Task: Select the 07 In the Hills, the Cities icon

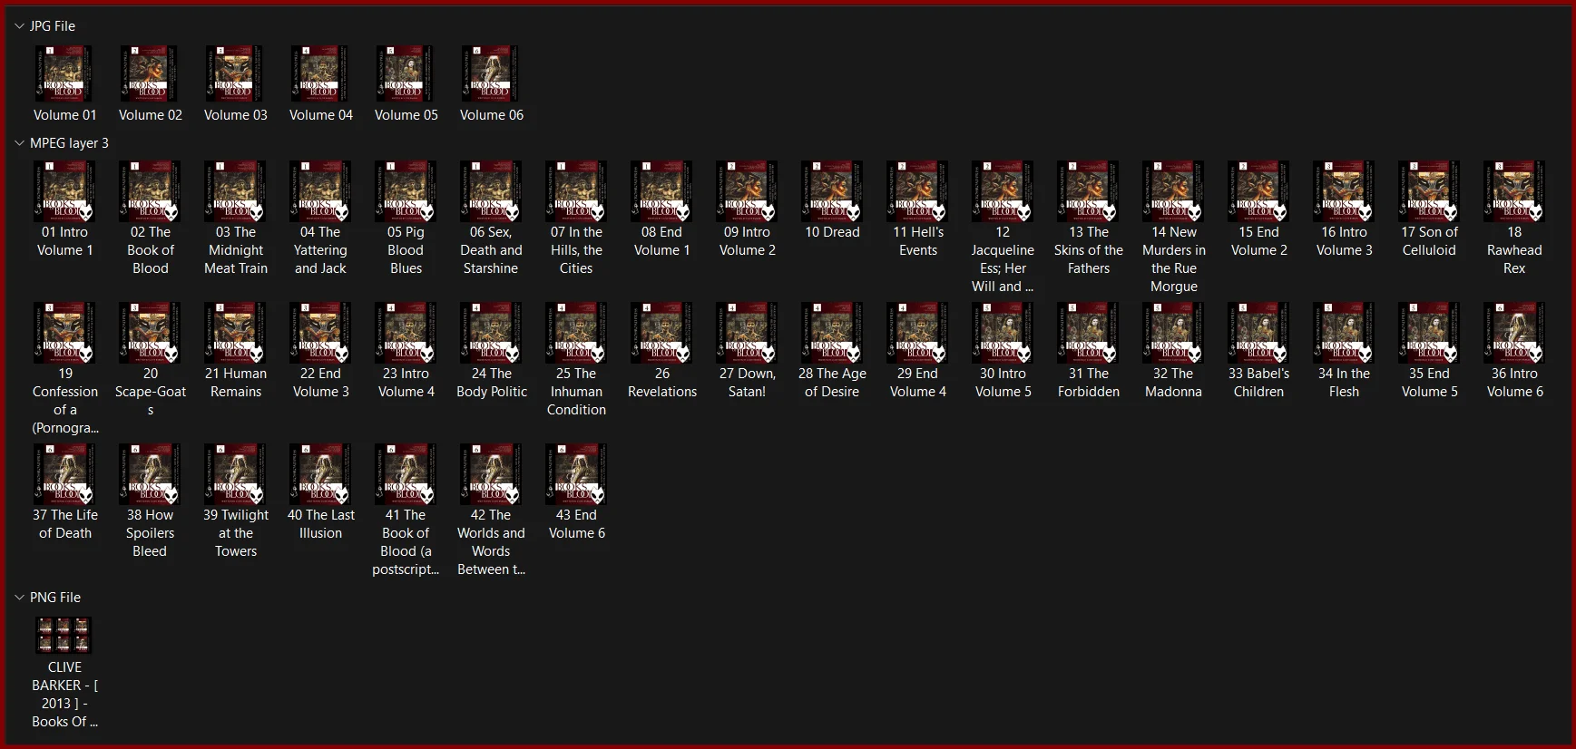Action: [x=576, y=191]
